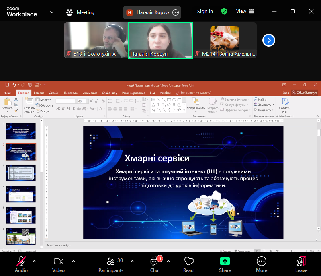Open the Zoom Workplace dropdown chevron
Viewport: 321px width, 276px height.
pyautogui.click(x=52, y=12)
